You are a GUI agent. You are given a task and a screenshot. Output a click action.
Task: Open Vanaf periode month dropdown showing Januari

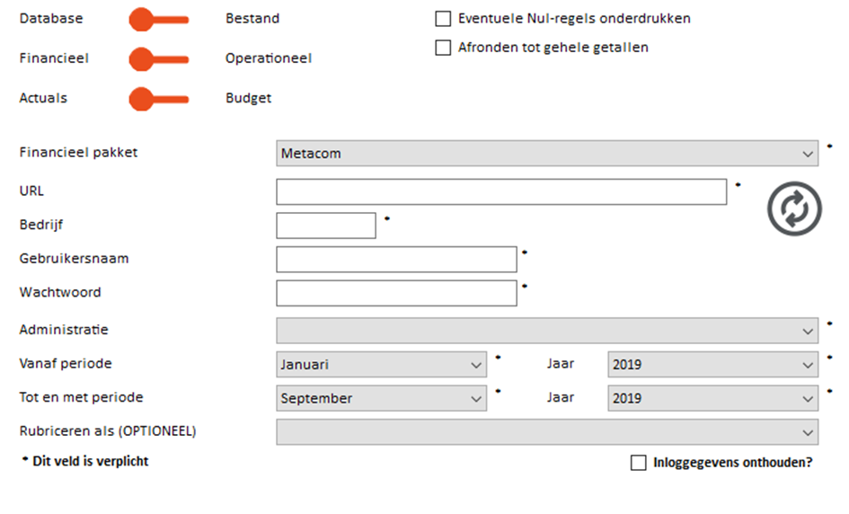pos(381,365)
